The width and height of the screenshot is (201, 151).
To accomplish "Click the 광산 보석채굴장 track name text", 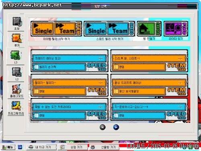I will click(x=129, y=91).
